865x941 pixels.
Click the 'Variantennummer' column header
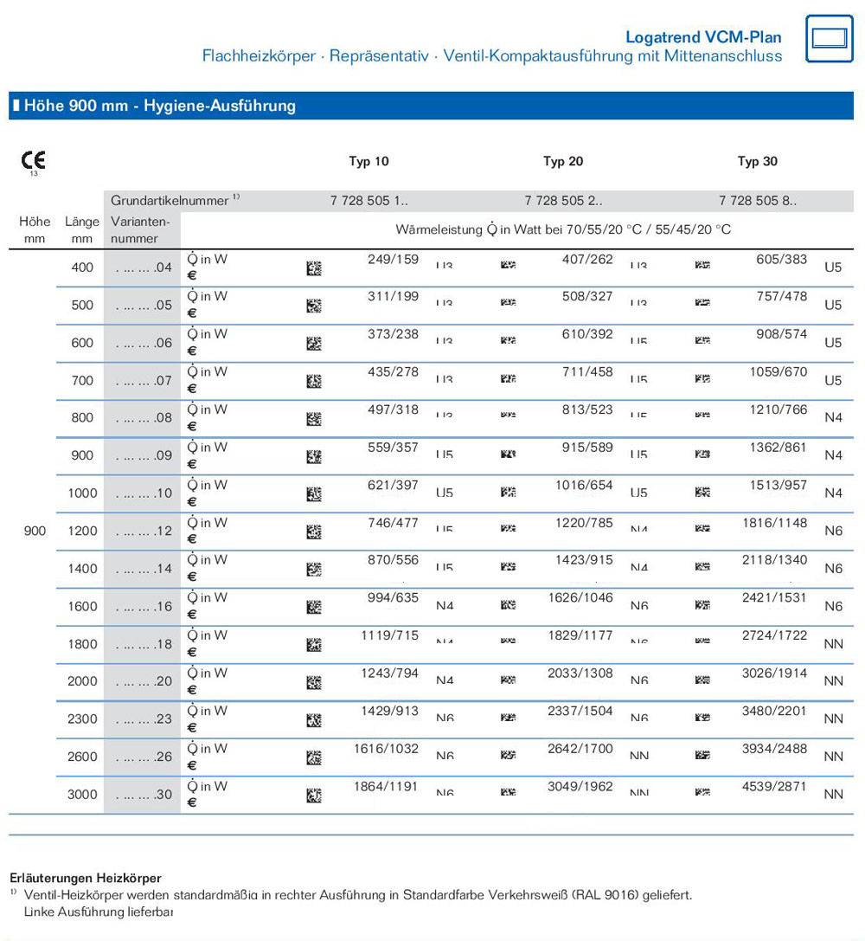[x=140, y=230]
